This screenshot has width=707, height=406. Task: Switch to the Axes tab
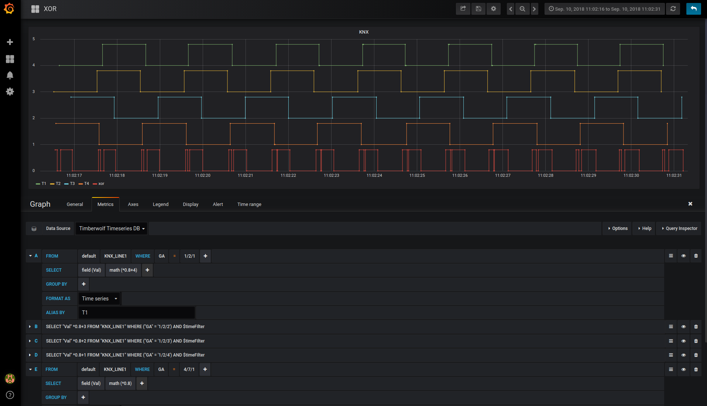(133, 204)
